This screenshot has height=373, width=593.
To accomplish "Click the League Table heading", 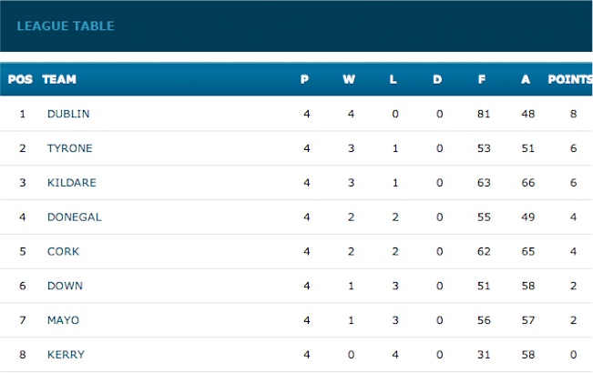I will point(66,25).
